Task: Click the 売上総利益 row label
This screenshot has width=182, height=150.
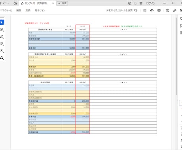Action: coord(33,101)
